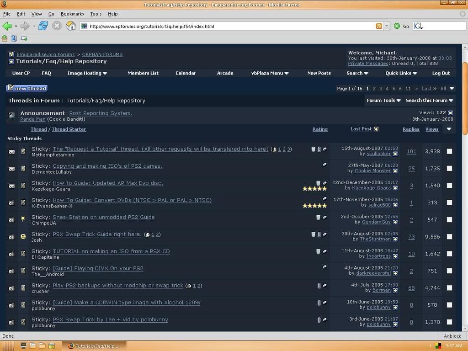
Task: Click the Last Post sort order icon
Action: [376, 129]
